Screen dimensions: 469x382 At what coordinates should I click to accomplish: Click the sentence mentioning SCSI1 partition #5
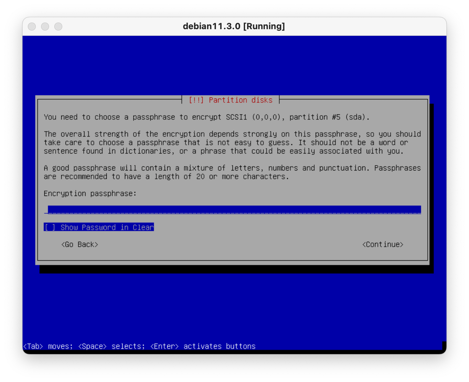coord(206,117)
